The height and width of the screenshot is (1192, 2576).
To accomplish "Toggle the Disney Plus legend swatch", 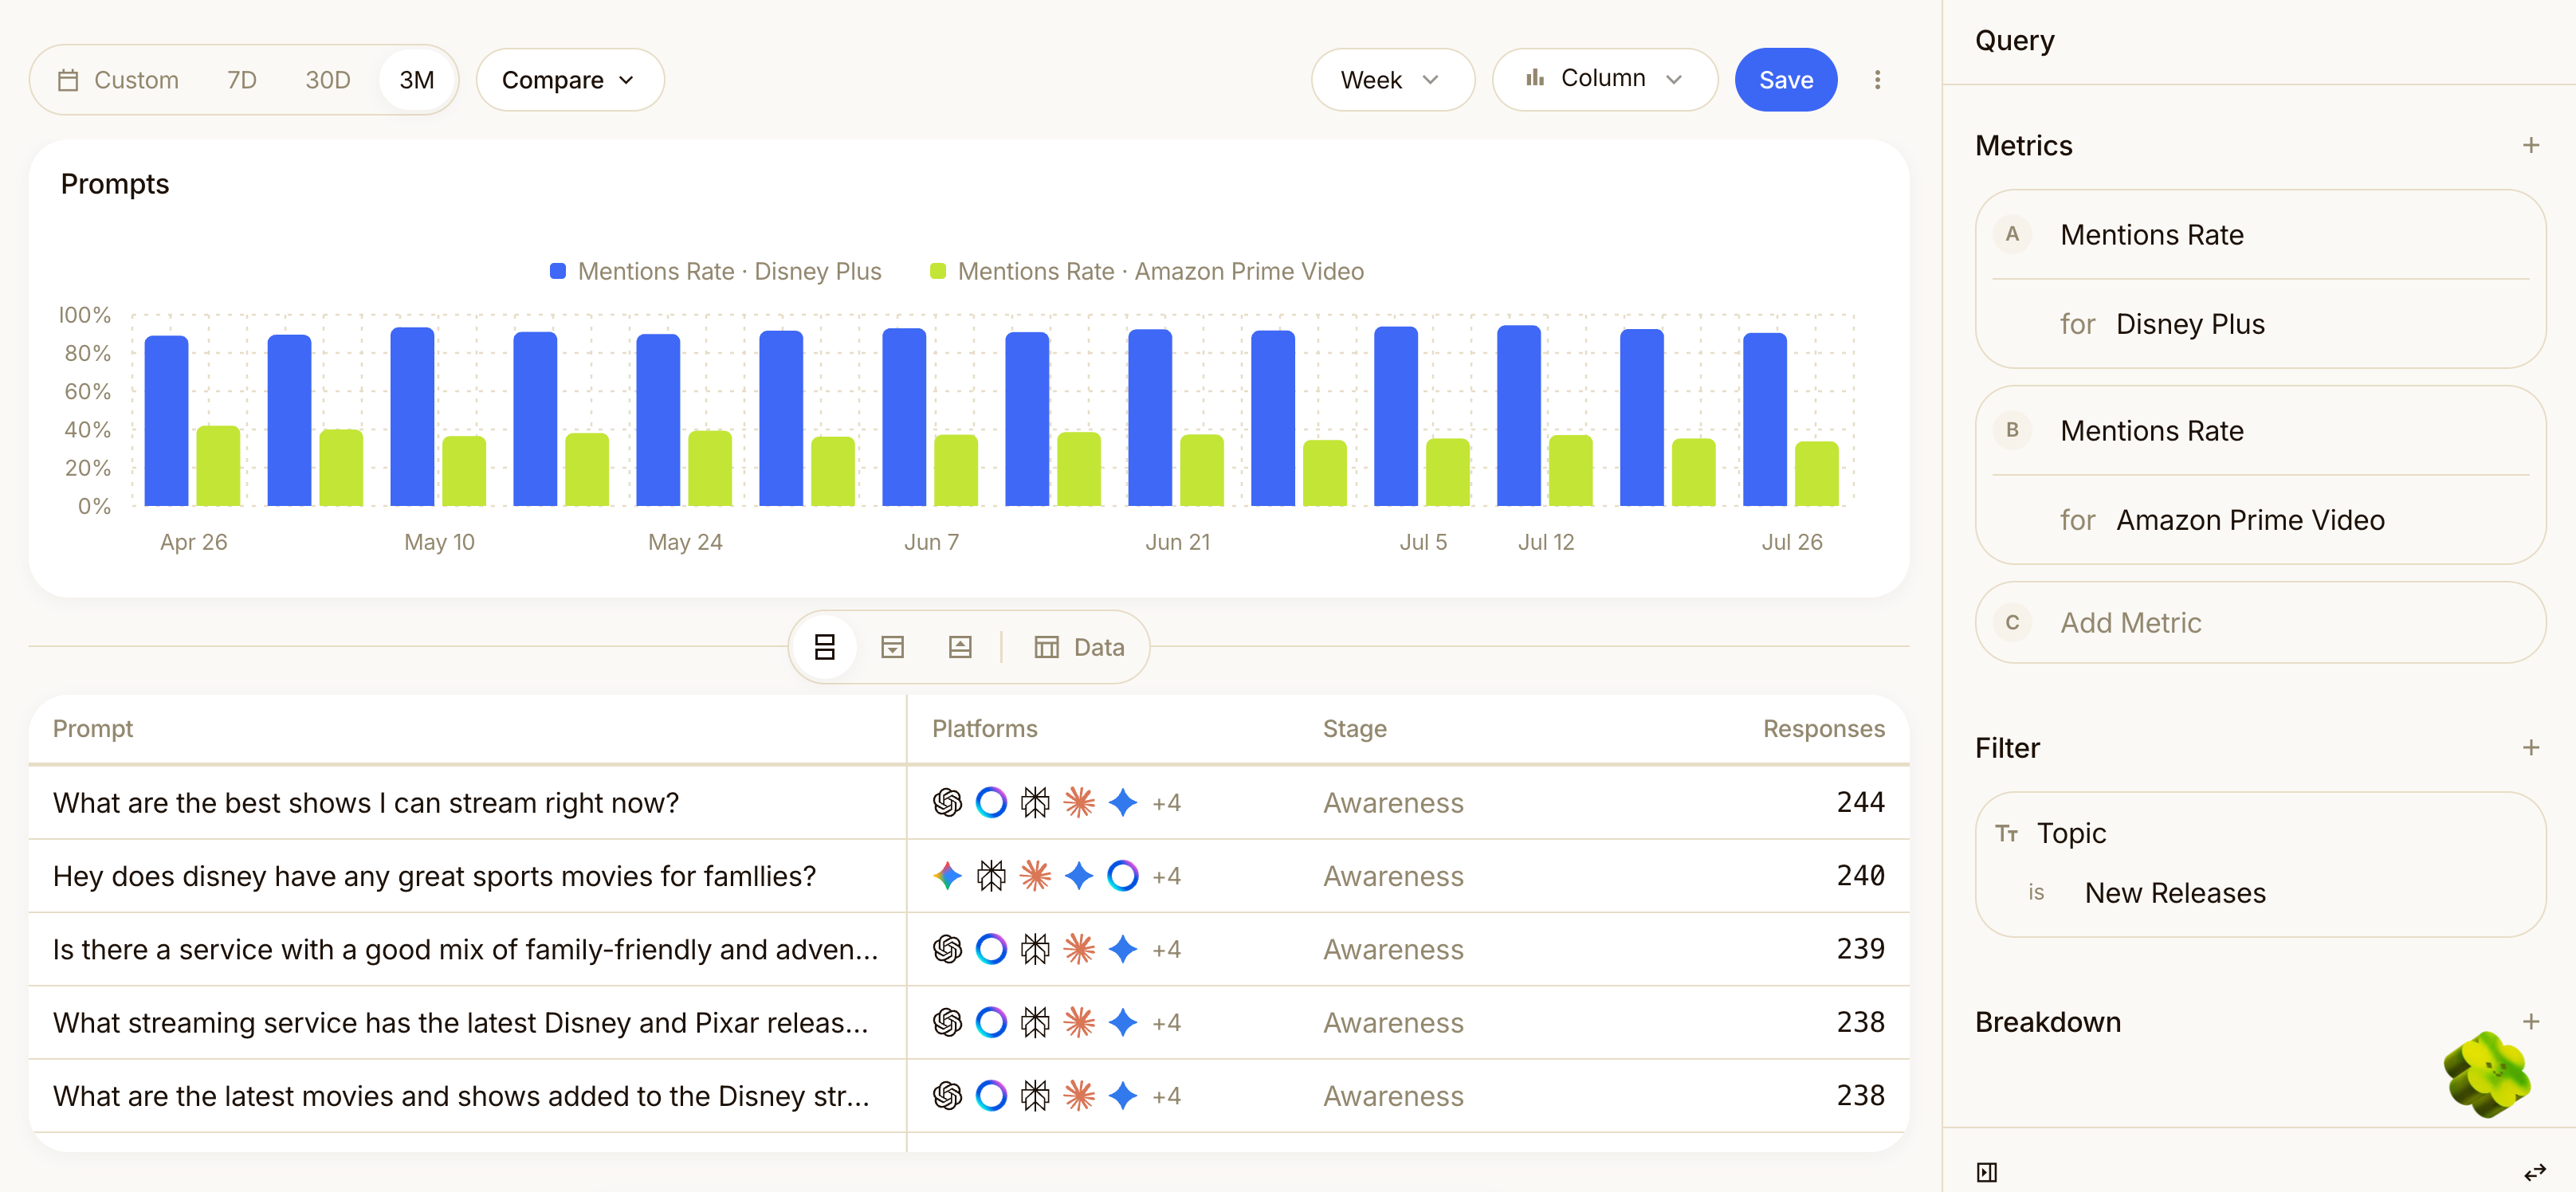I will click(x=558, y=271).
